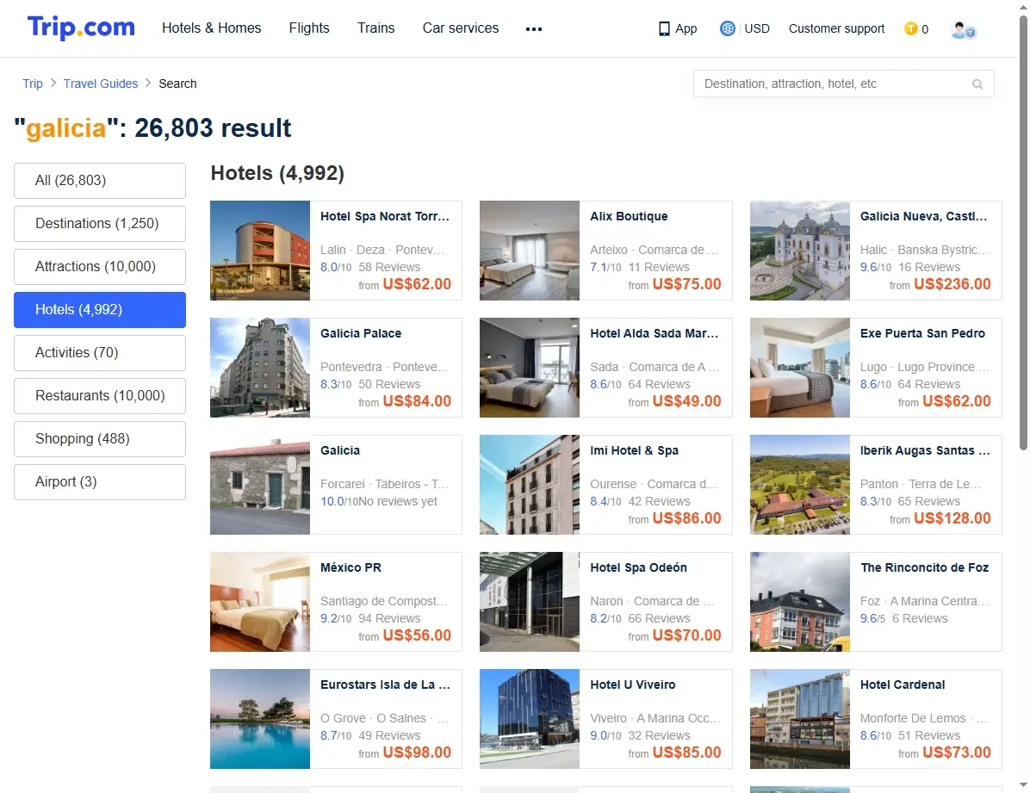Open Alix Boutique room photo

click(530, 251)
